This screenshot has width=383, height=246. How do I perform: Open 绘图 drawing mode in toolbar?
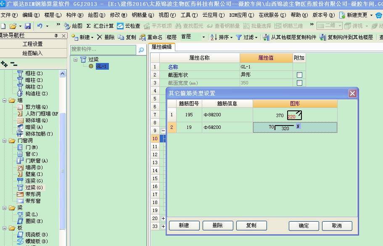click(73, 26)
